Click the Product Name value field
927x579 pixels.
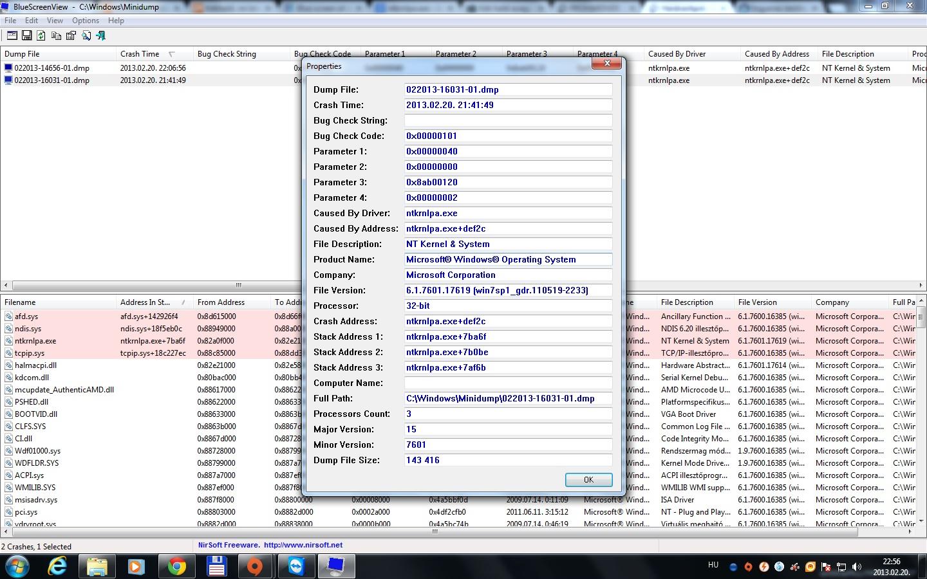tap(508, 259)
